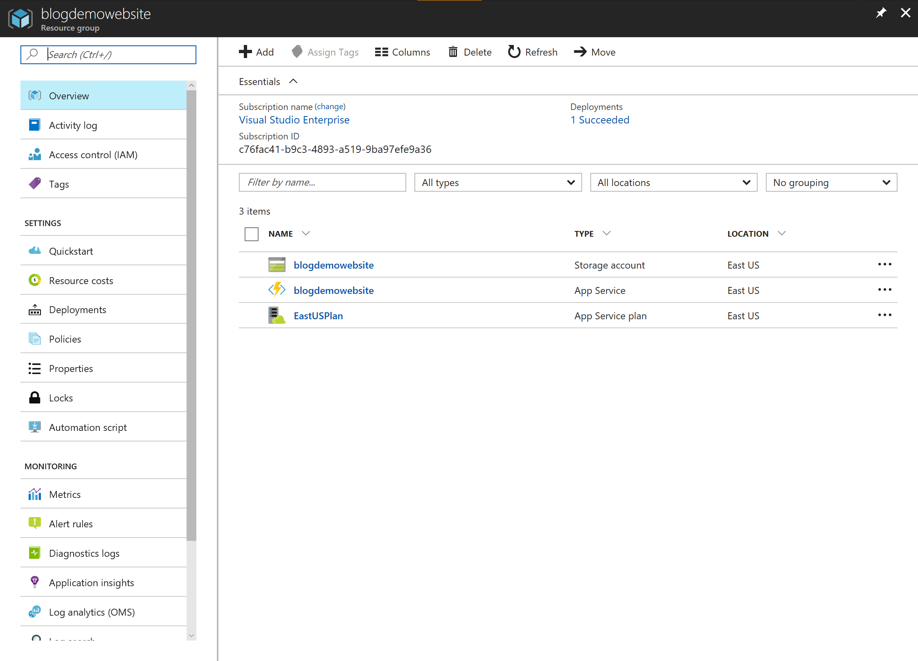Click the Application insights lightbulb icon
The height and width of the screenshot is (661, 918).
[x=35, y=583]
